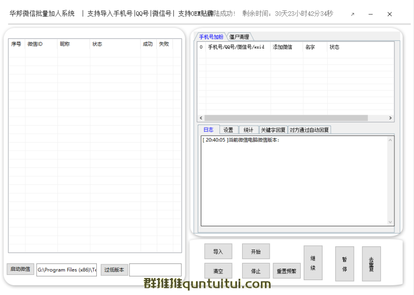Select the 统计 tab
Viewport: 414px width, 295px height.
[248, 130]
